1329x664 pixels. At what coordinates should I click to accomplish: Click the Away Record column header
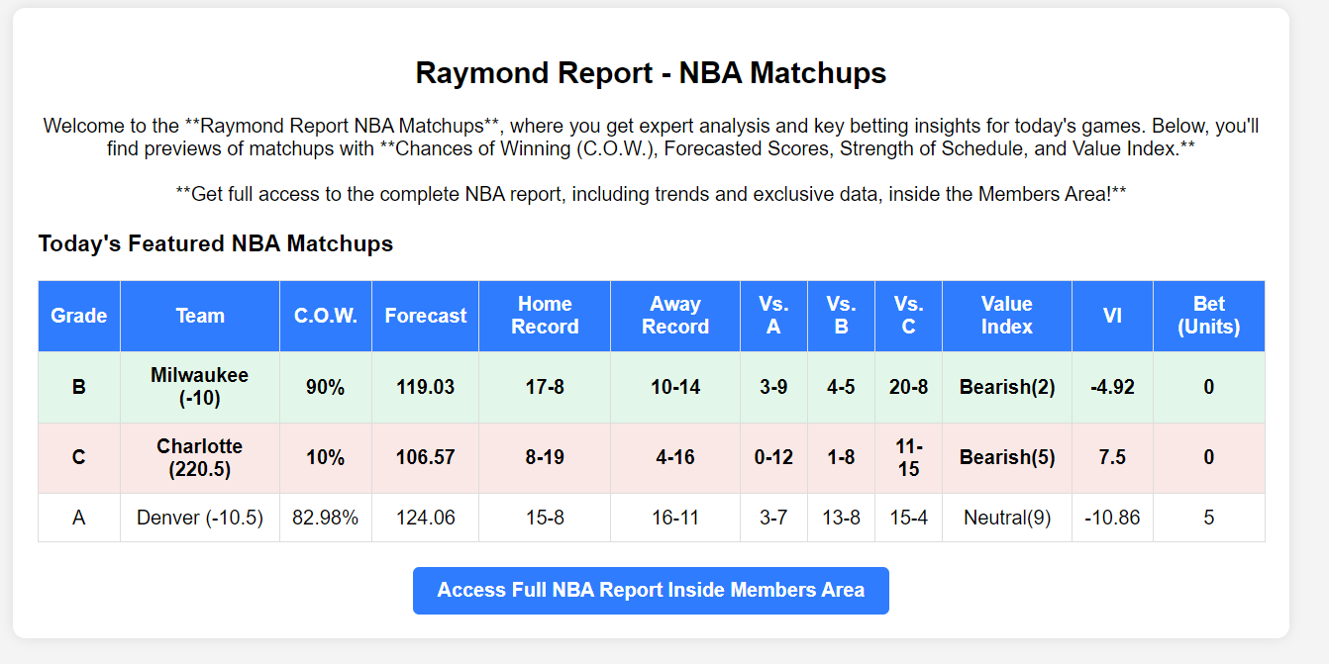click(675, 316)
